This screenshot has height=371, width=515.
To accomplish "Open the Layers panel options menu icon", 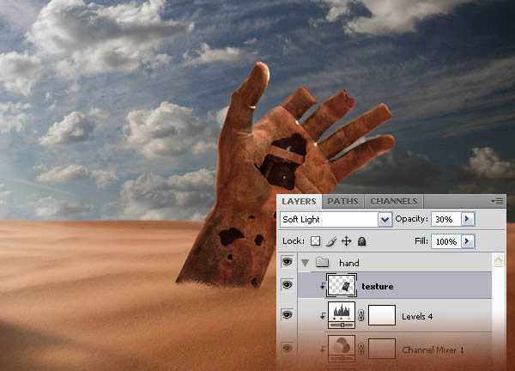I will [497, 201].
